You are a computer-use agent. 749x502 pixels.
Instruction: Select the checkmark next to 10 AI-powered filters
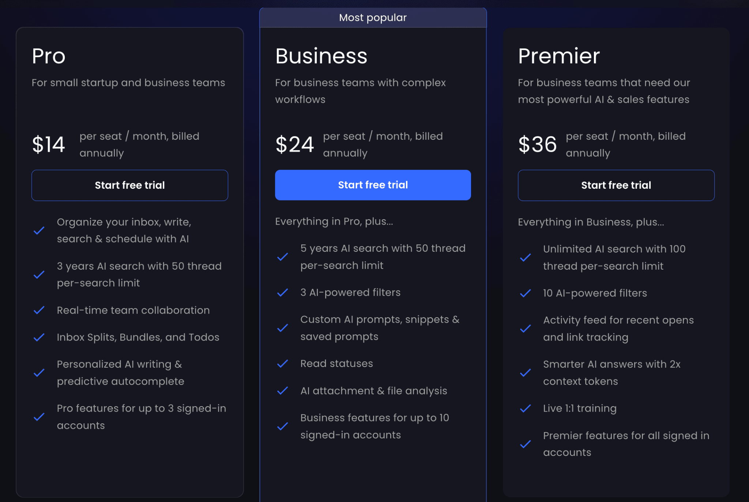(526, 293)
